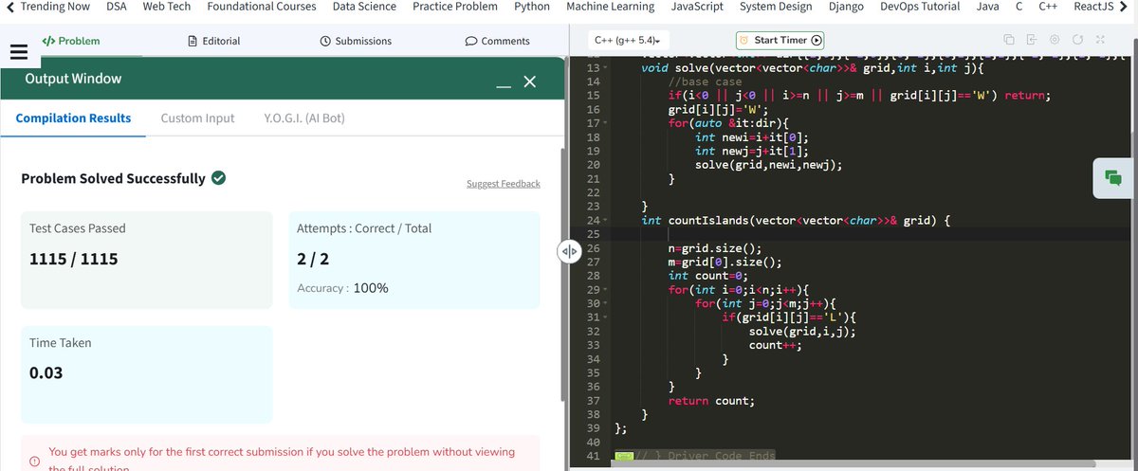The image size is (1138, 471).
Task: Open the DSA nav item
Action: (x=117, y=7)
